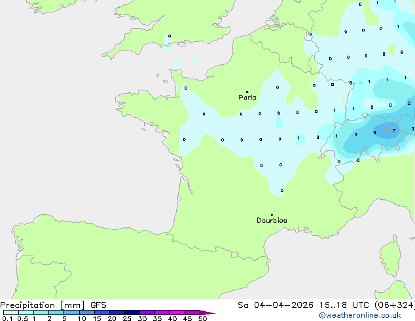The height and width of the screenshot is (321, 415).
Task: Pick the 0.1–0.5 mm palest cyan legend swatch
Action: [x=11, y=312]
